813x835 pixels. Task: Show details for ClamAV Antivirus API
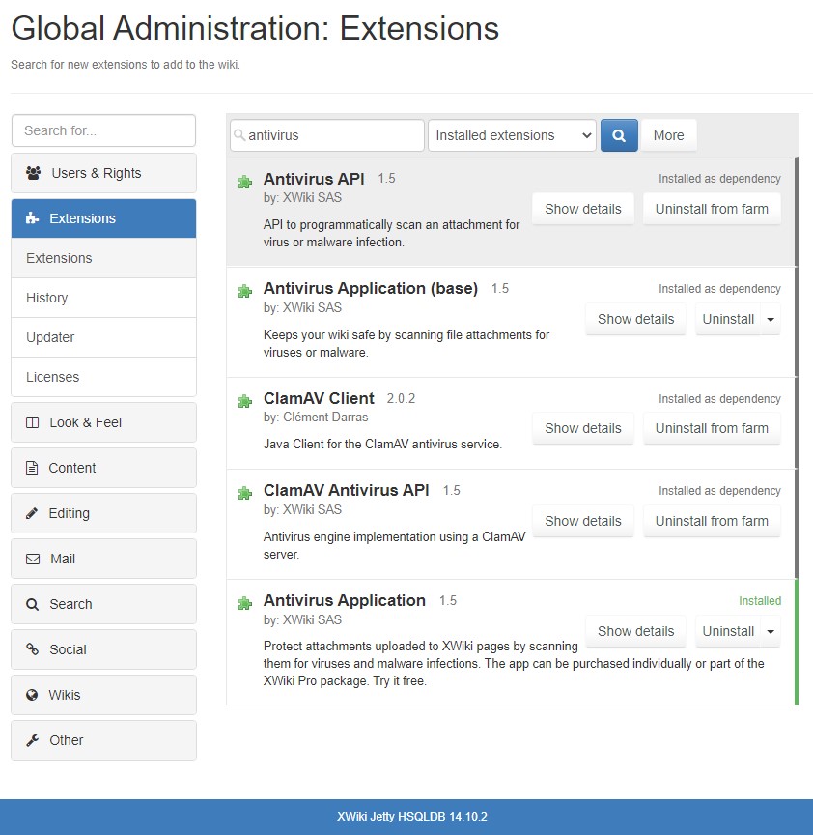pyautogui.click(x=583, y=521)
